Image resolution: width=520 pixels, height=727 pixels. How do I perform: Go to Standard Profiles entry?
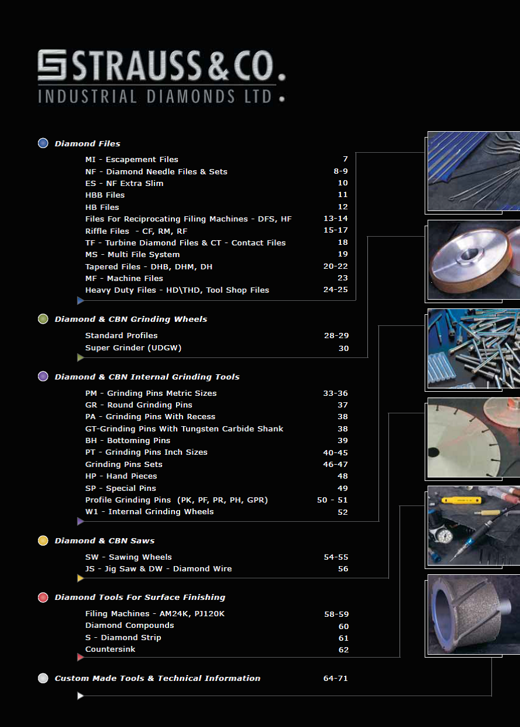pyautogui.click(x=121, y=335)
